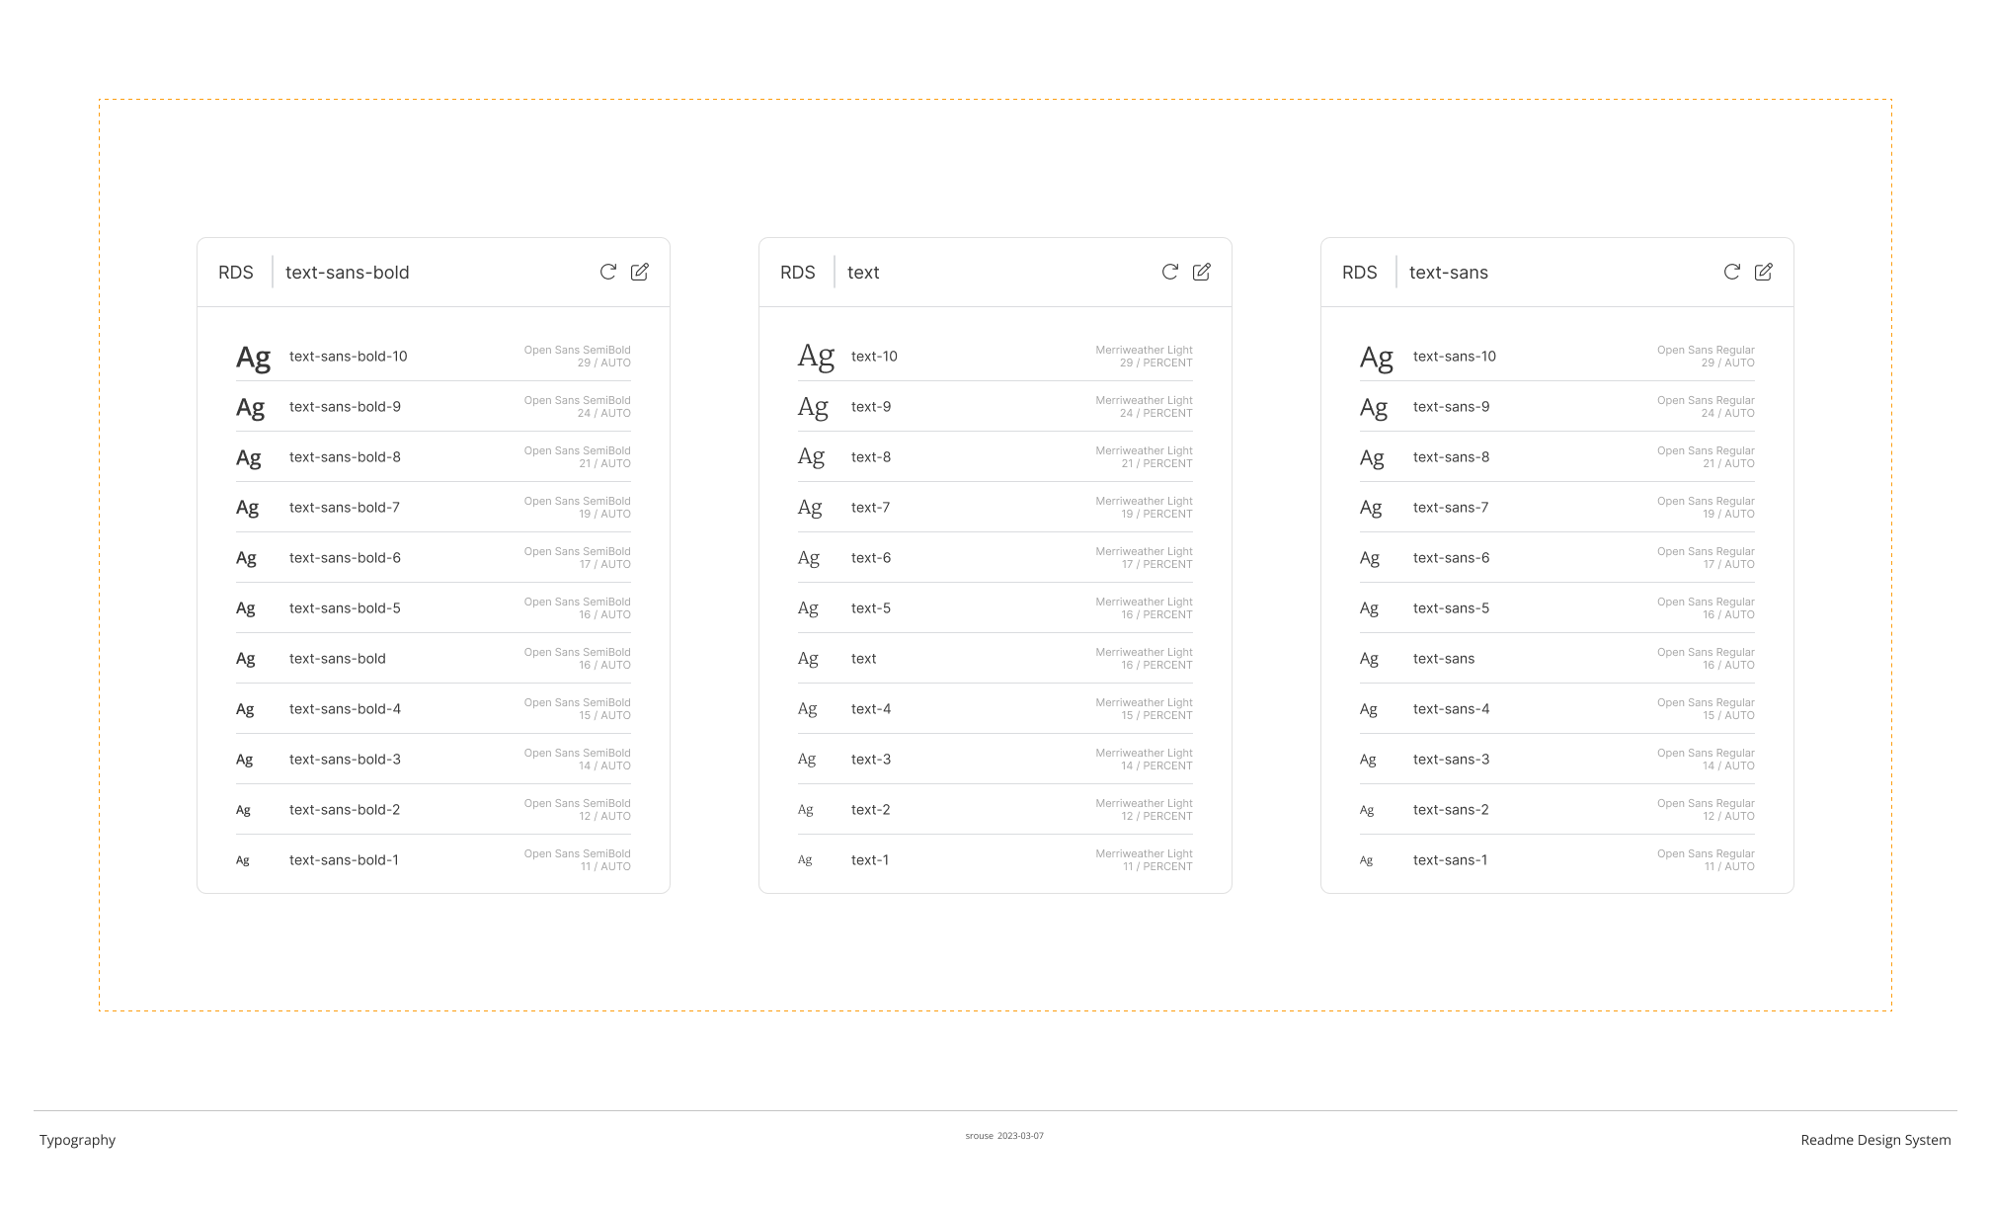Click refresh icon in text-sans card

(x=1732, y=272)
